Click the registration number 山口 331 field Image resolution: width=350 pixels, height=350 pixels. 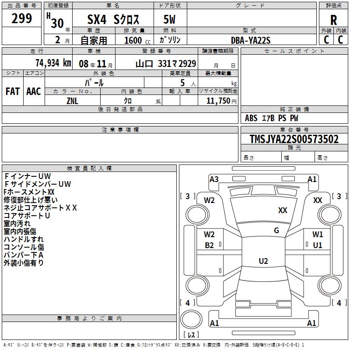(157, 63)
